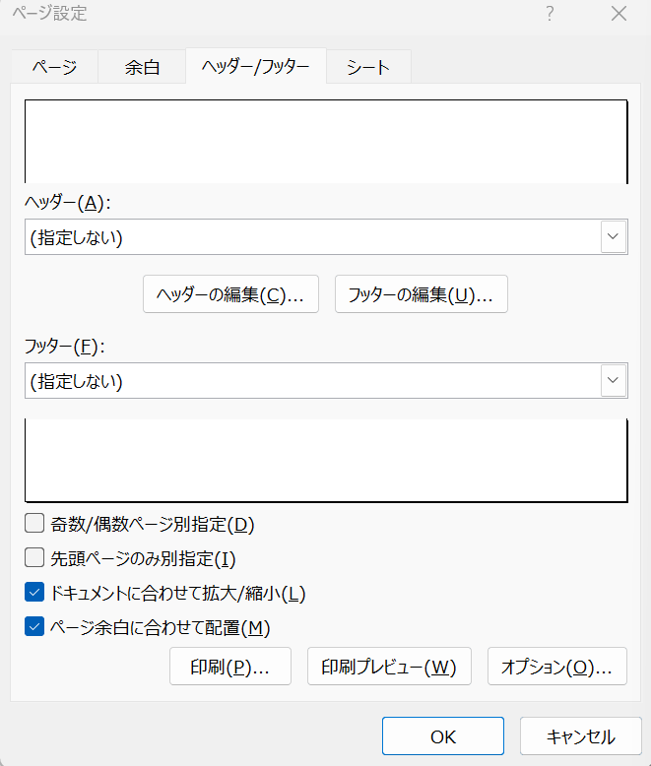Switch to the ページ tab
651x766 pixels.
point(55,67)
